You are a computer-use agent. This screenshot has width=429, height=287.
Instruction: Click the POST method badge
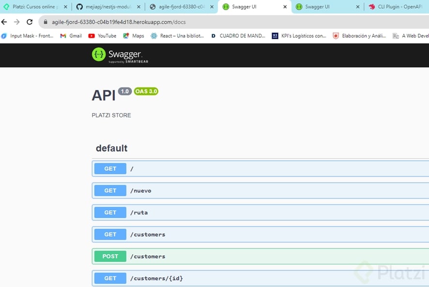coord(110,256)
